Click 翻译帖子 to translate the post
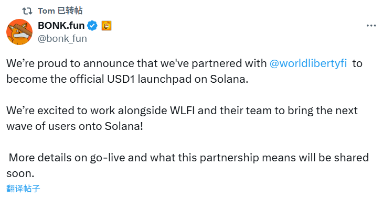This screenshot has height=198, width=383. click(23, 189)
